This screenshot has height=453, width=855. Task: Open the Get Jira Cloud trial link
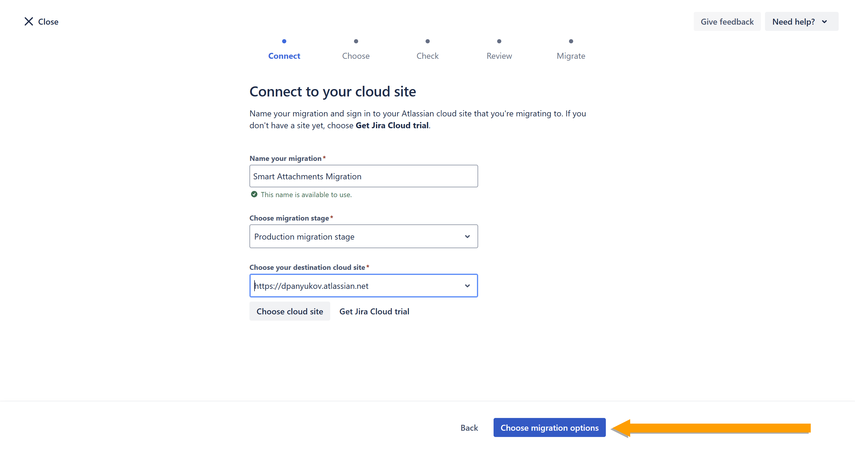click(374, 311)
